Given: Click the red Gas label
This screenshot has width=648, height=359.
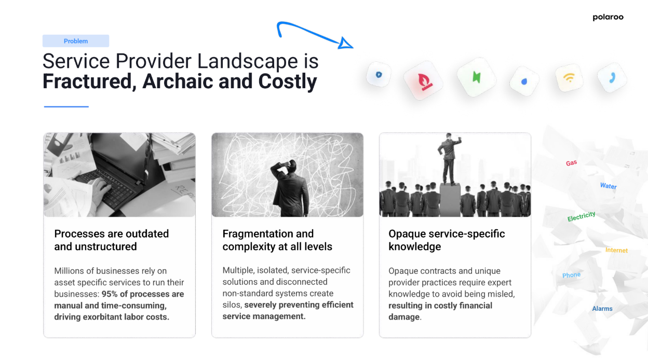Looking at the screenshot, I should [x=571, y=163].
